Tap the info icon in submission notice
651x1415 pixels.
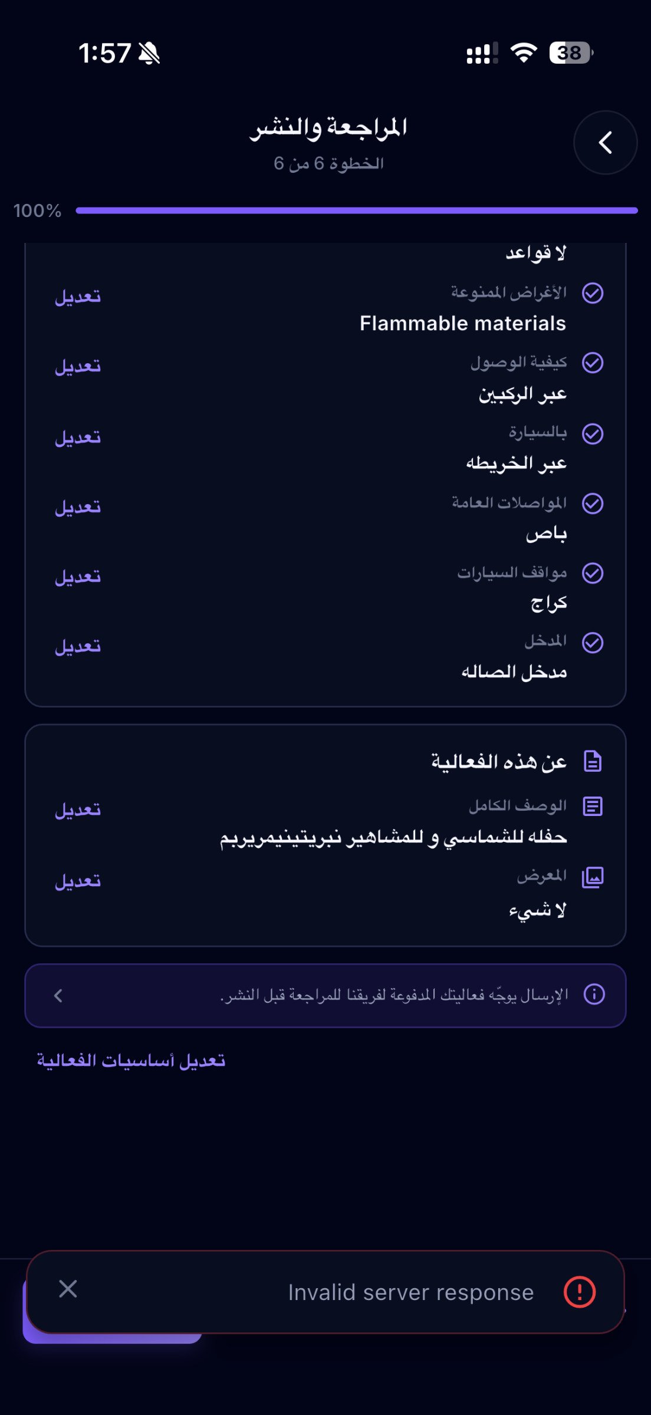(594, 994)
